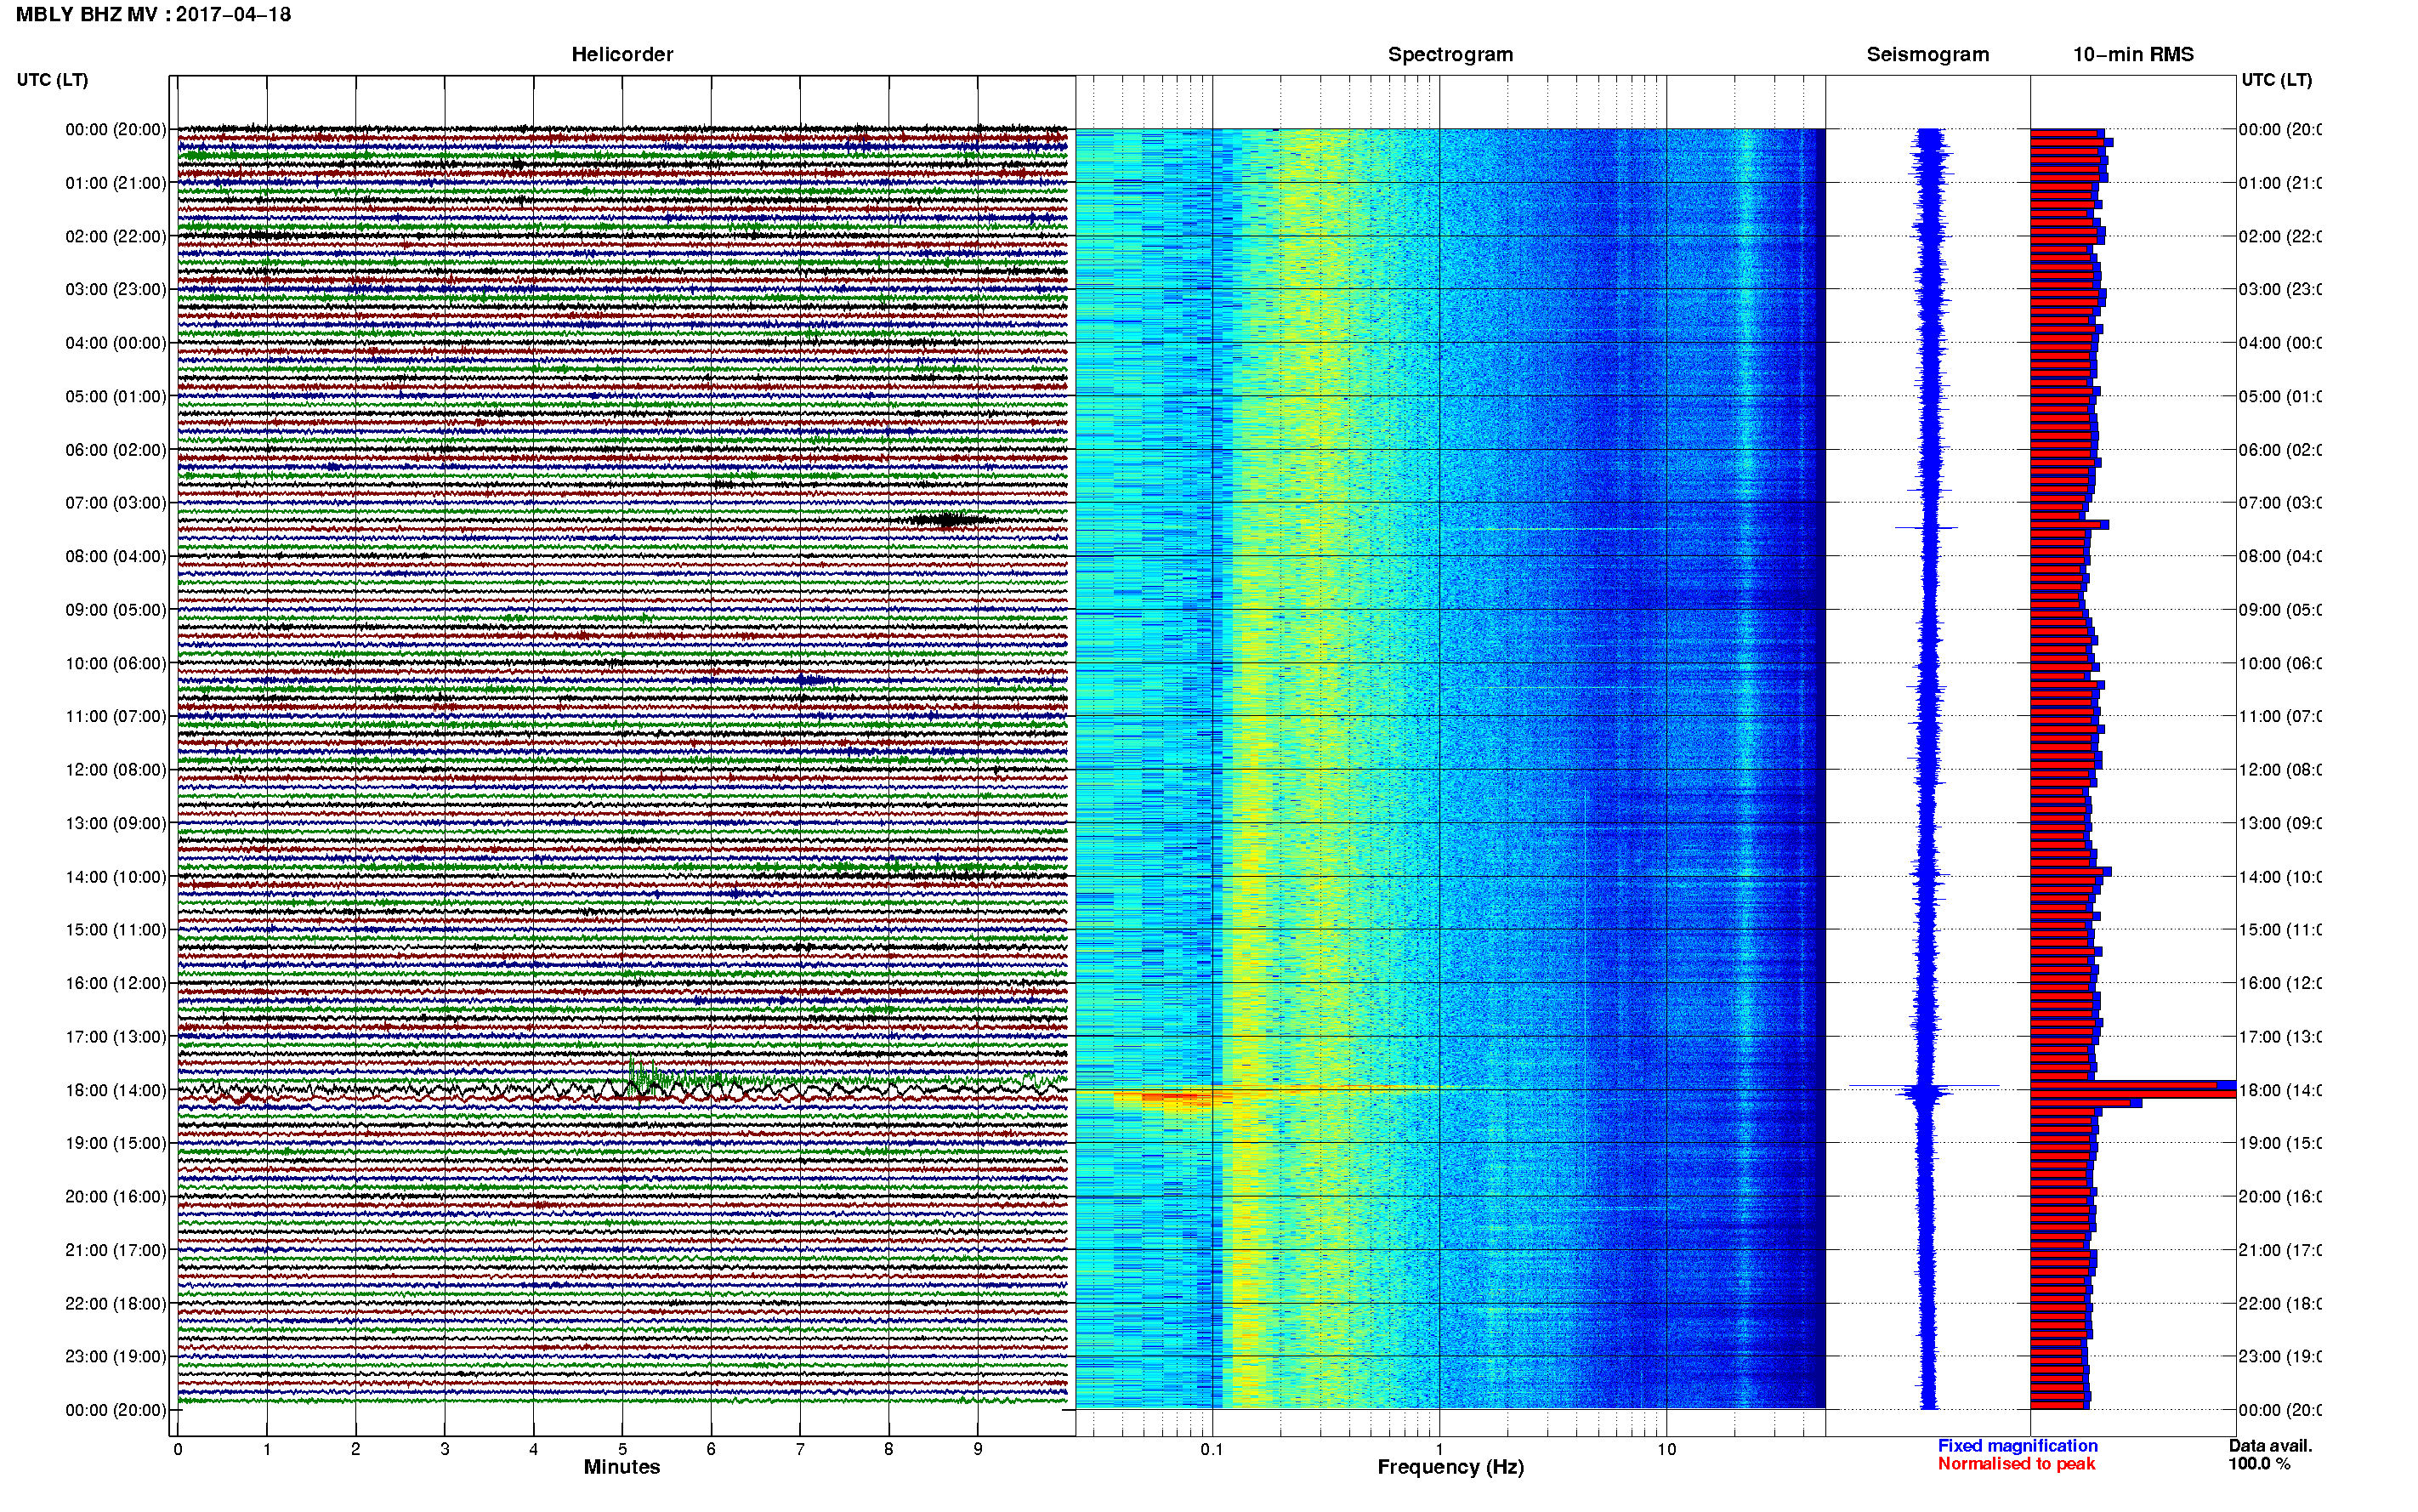Click the small black event burst after 07:00
The height and width of the screenshot is (1512, 2418).
948,519
